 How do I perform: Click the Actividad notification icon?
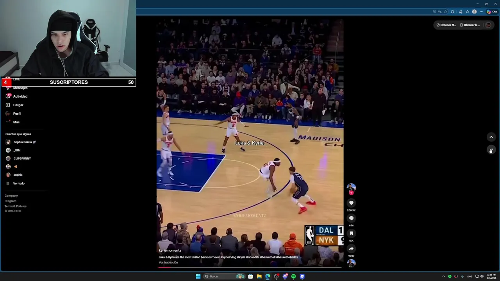coord(8,96)
